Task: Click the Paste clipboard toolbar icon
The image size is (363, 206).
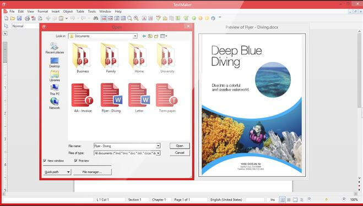Action: (x=61, y=18)
